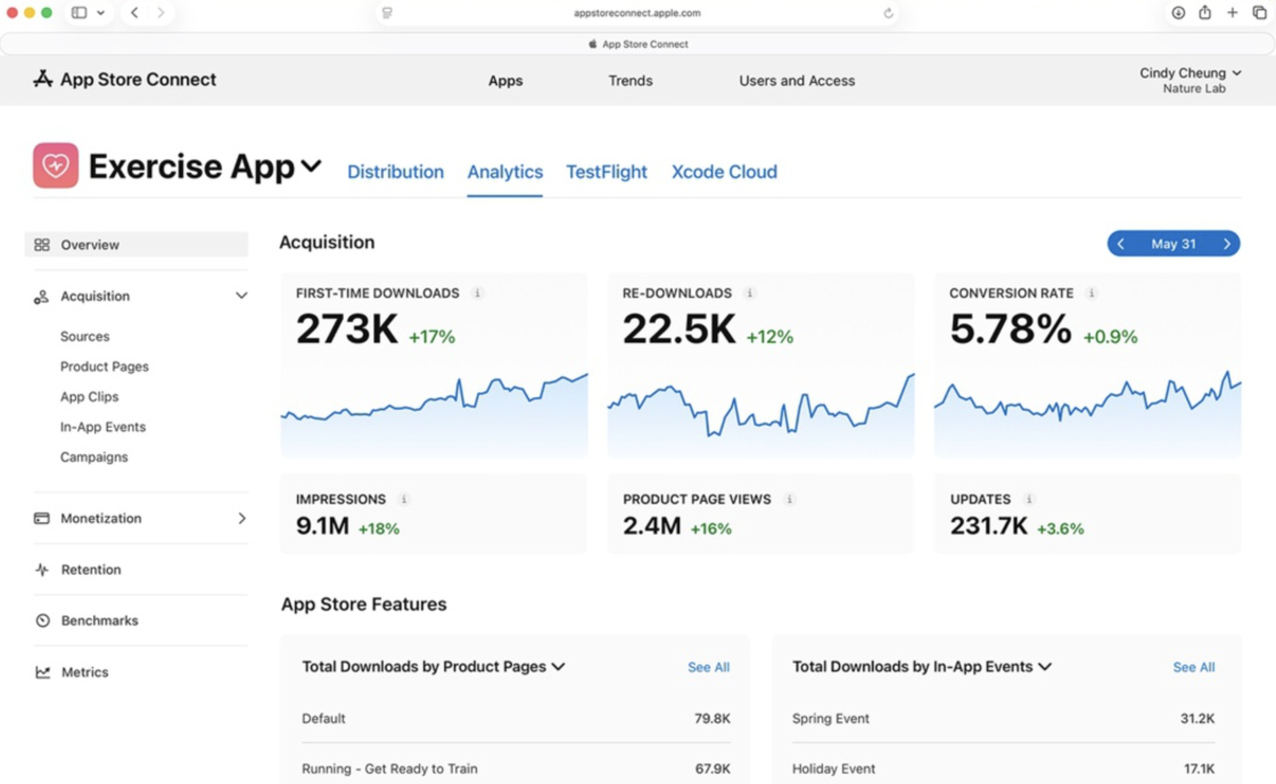Open the Exercise App switcher dropdown
The height and width of the screenshot is (784, 1276).
pos(311,166)
